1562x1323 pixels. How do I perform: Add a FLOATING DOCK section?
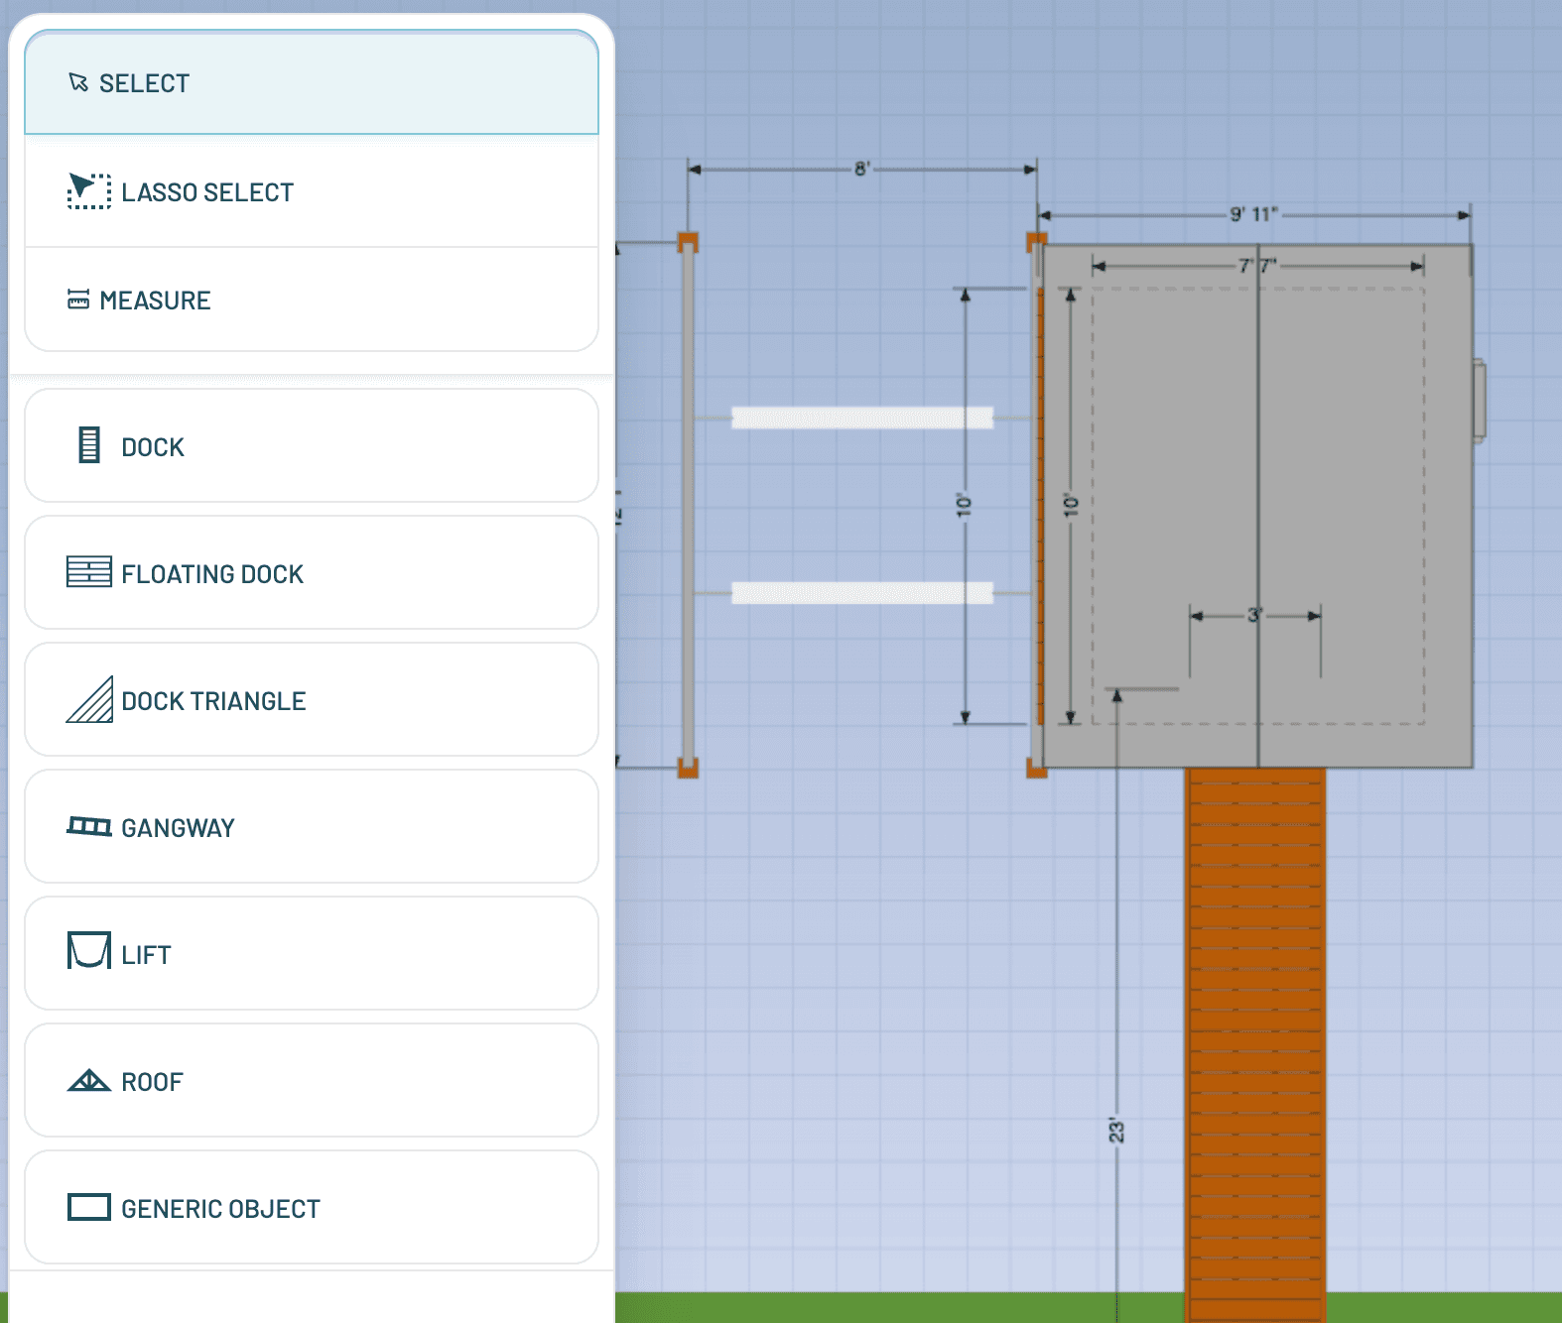312,572
